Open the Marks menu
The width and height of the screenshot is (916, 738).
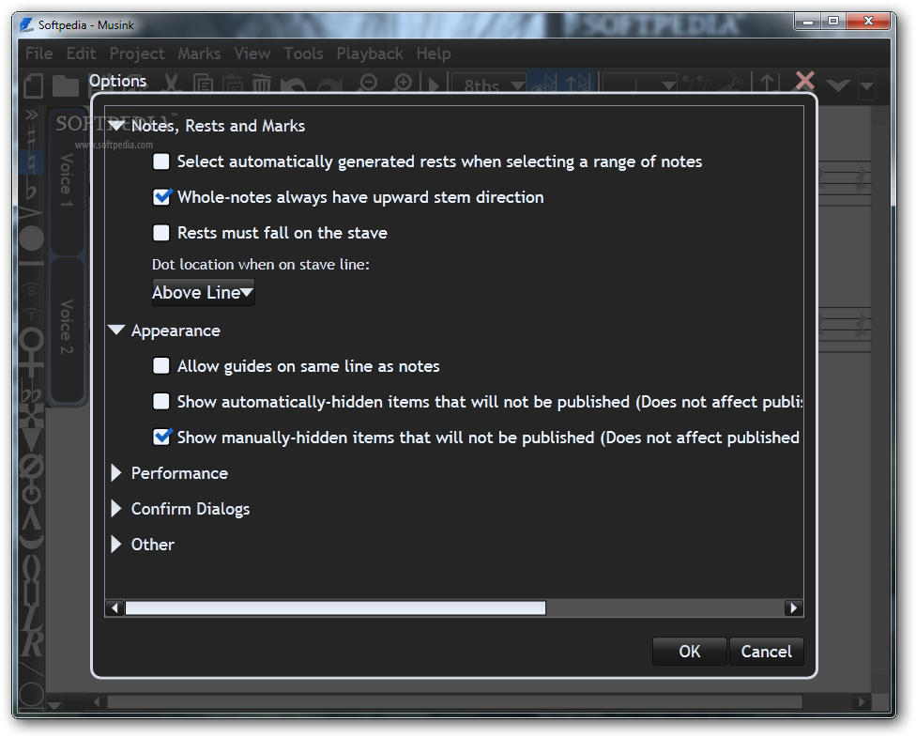click(x=199, y=54)
